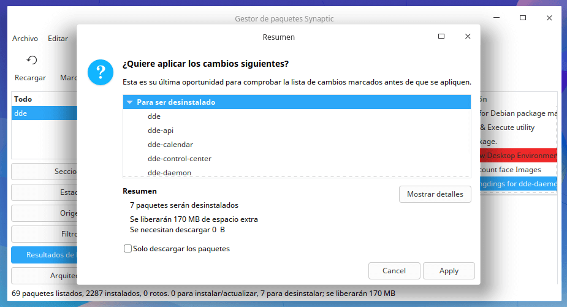This screenshot has width=567, height=307.
Task: Open the Editar menu
Action: tap(58, 39)
